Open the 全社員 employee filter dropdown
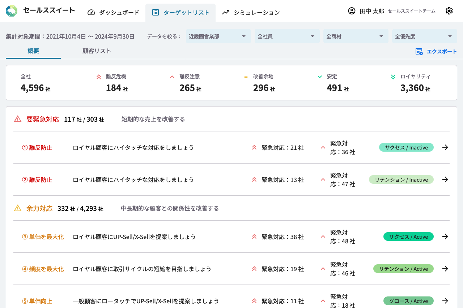 [x=287, y=36]
